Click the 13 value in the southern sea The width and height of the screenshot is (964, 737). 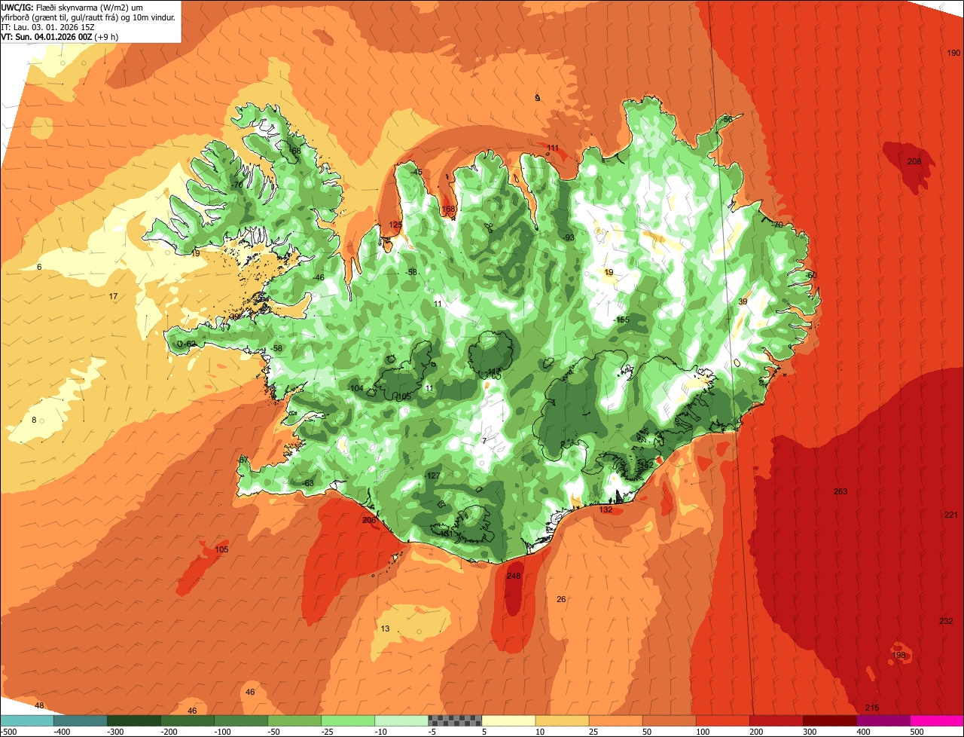(x=385, y=628)
